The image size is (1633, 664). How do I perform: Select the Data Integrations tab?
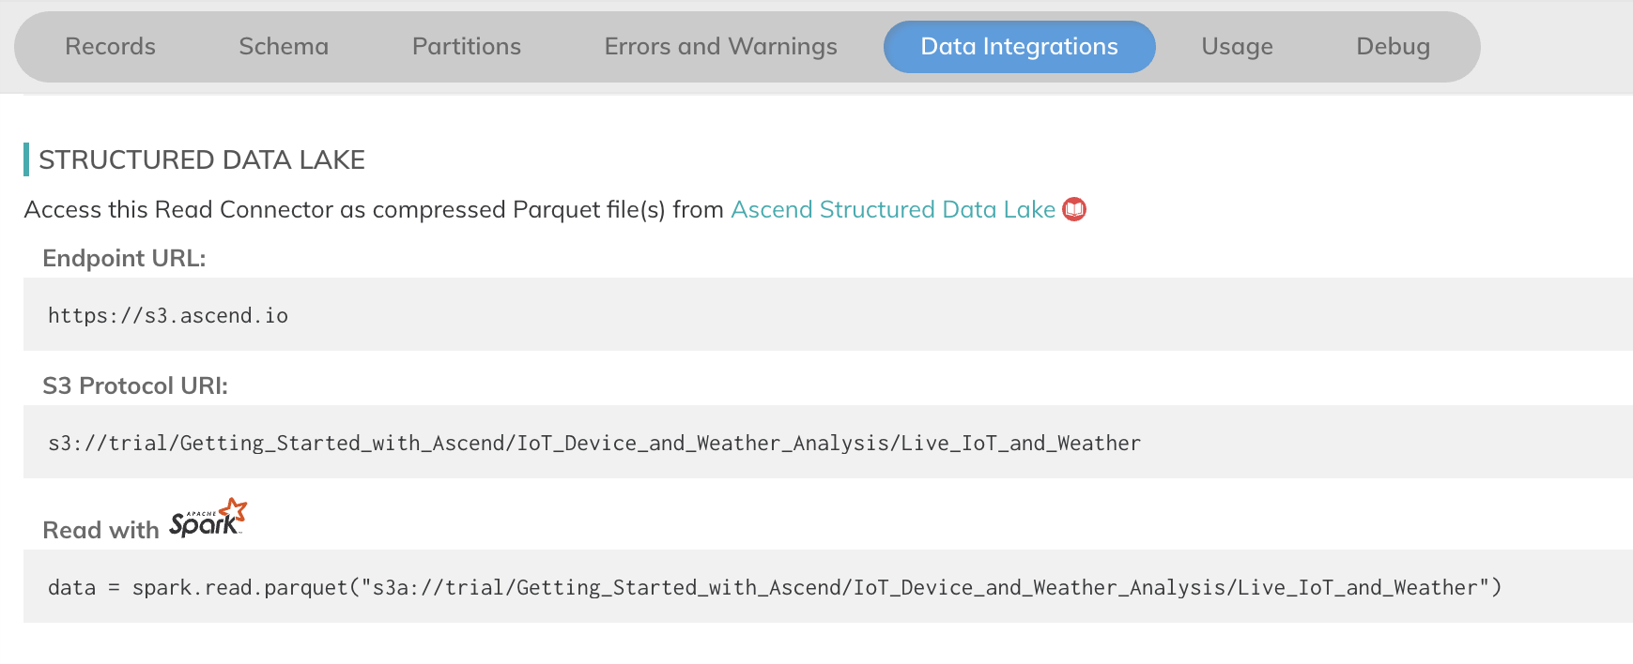[1019, 47]
